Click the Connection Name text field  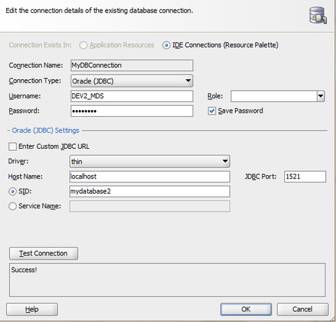point(132,65)
